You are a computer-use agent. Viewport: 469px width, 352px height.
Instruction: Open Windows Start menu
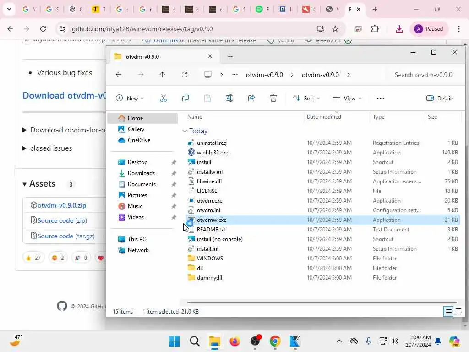pyautogui.click(x=174, y=341)
